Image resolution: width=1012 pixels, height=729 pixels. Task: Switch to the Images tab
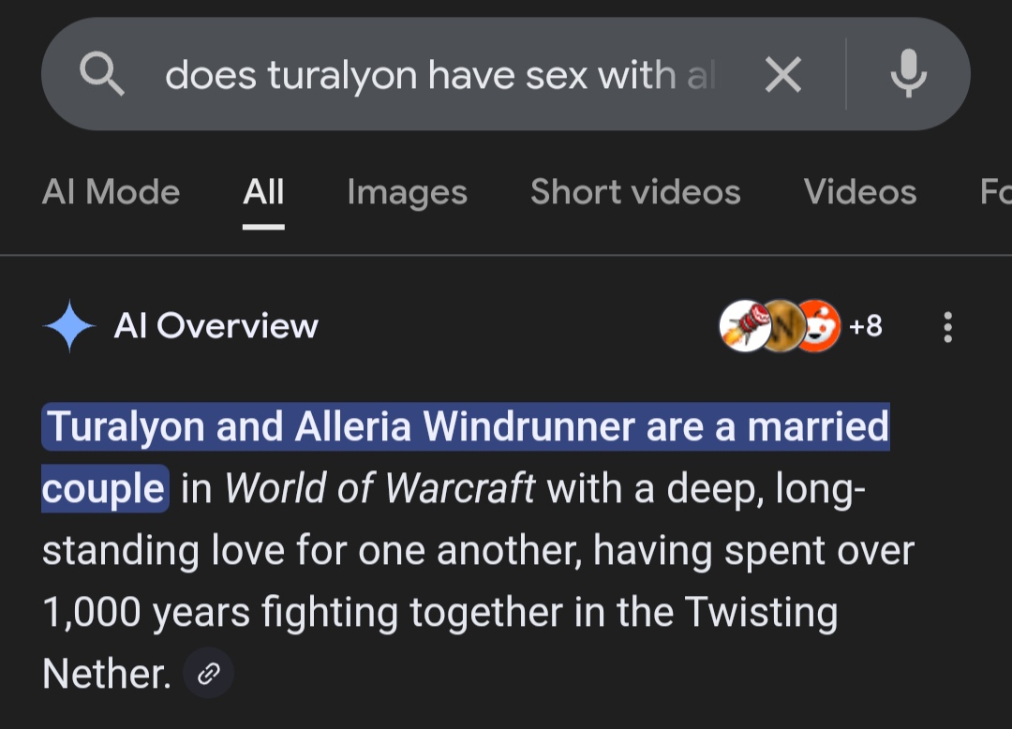408,192
